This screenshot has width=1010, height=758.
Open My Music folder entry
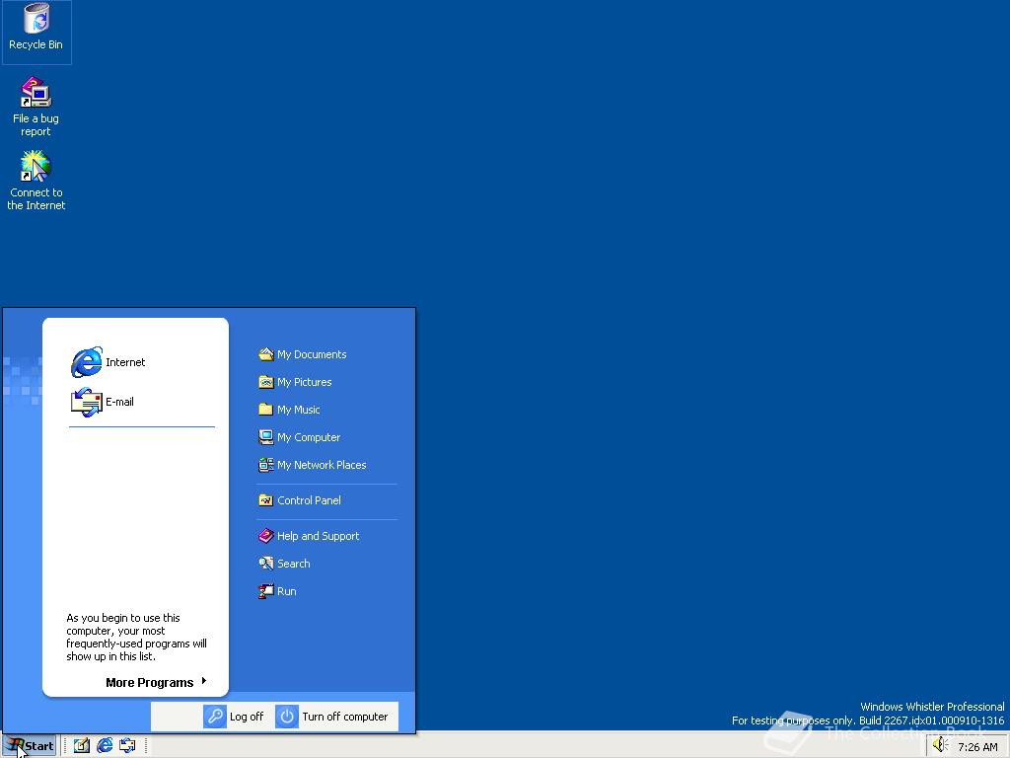click(x=289, y=410)
